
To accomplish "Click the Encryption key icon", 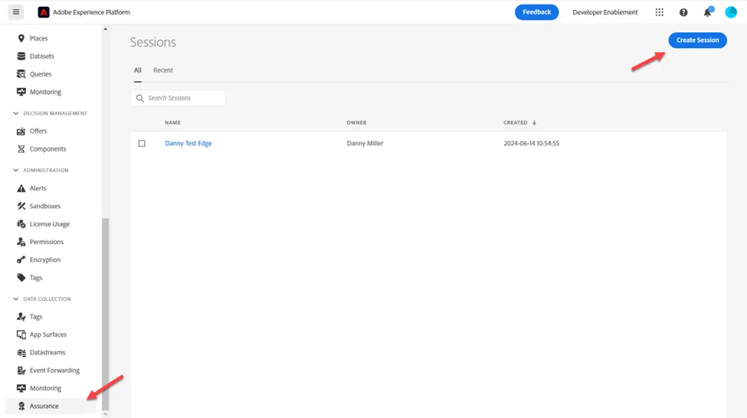I will [x=21, y=260].
